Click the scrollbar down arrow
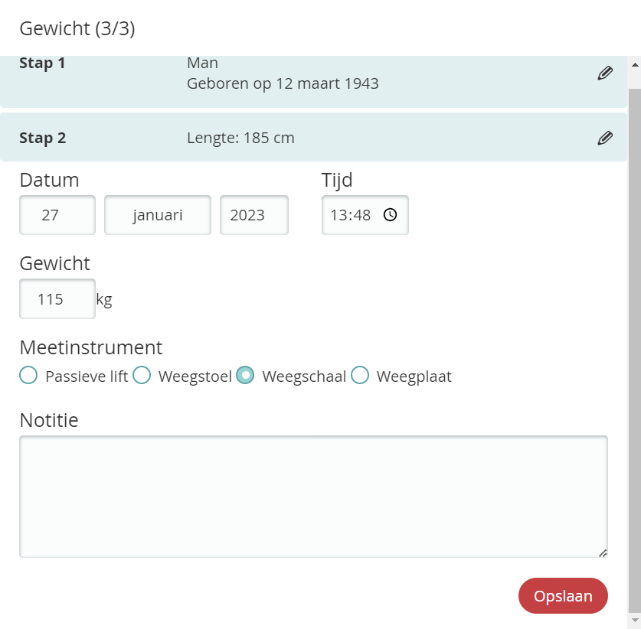Image resolution: width=641 pixels, height=629 pixels. pyautogui.click(x=634, y=619)
